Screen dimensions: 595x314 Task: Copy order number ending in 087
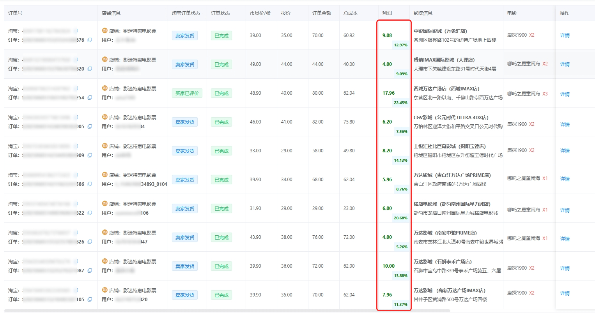[x=90, y=271]
